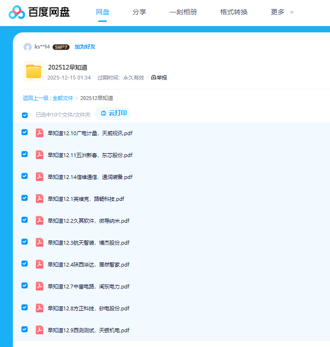
Task: Uncheck 早知道12.10广电计量 file checkbox
Action: [25, 132]
